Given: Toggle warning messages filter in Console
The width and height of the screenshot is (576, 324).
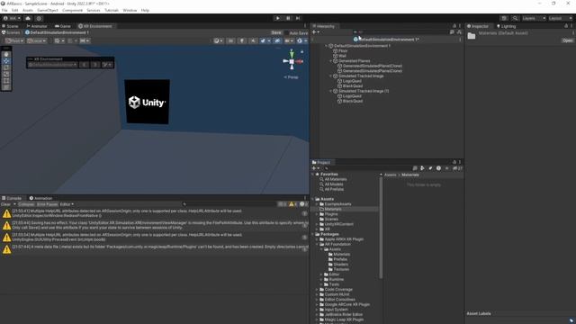Looking at the screenshot, I should click(x=292, y=204).
